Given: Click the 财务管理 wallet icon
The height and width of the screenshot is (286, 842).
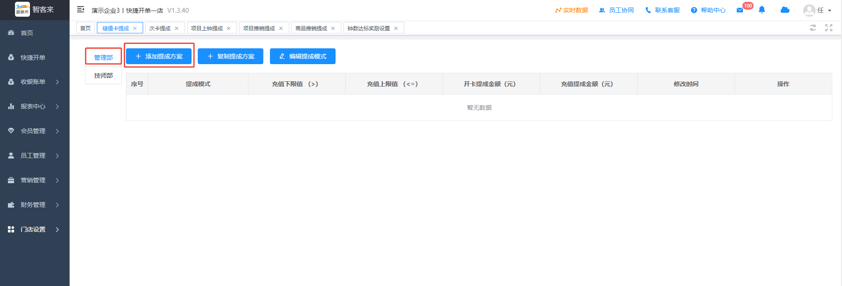Looking at the screenshot, I should tap(11, 205).
